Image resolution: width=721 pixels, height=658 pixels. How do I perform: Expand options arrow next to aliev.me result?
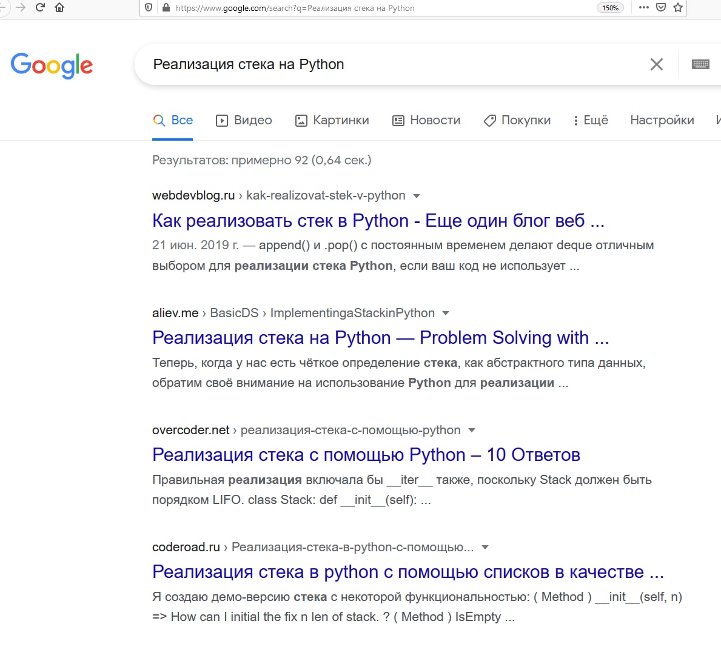[x=446, y=313]
